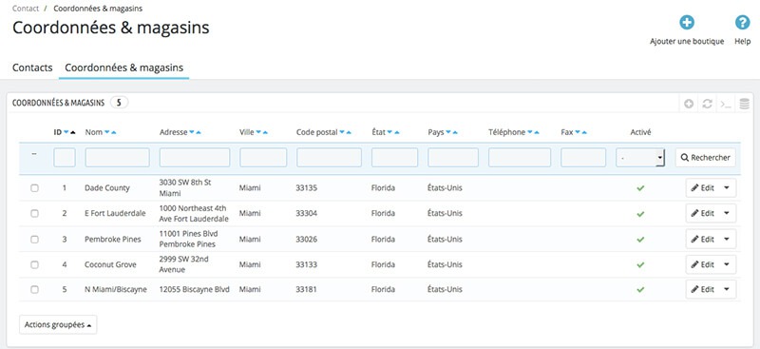
Task: Sort Nom column descending arrow
Action: click(106, 132)
